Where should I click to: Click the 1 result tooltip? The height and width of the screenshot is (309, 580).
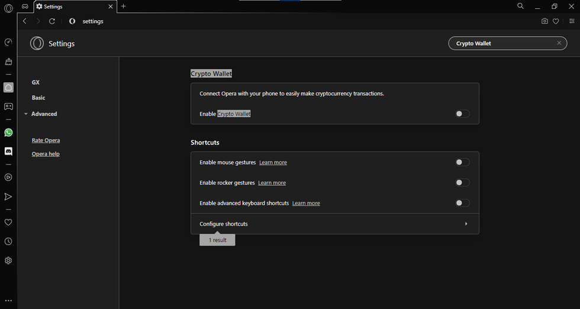pyautogui.click(x=217, y=240)
